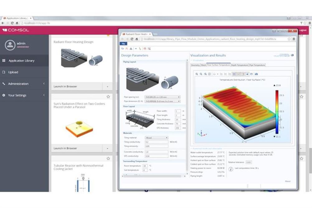Click the COMSOL logo in pink header

pos(16,30)
